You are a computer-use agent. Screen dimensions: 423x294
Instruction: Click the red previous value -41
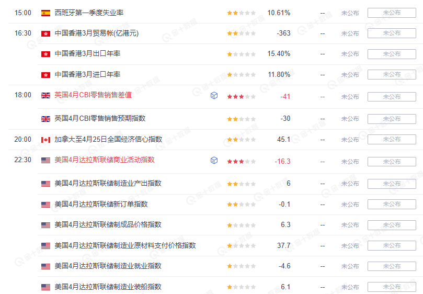click(x=285, y=97)
